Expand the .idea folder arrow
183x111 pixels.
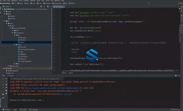point(4,12)
